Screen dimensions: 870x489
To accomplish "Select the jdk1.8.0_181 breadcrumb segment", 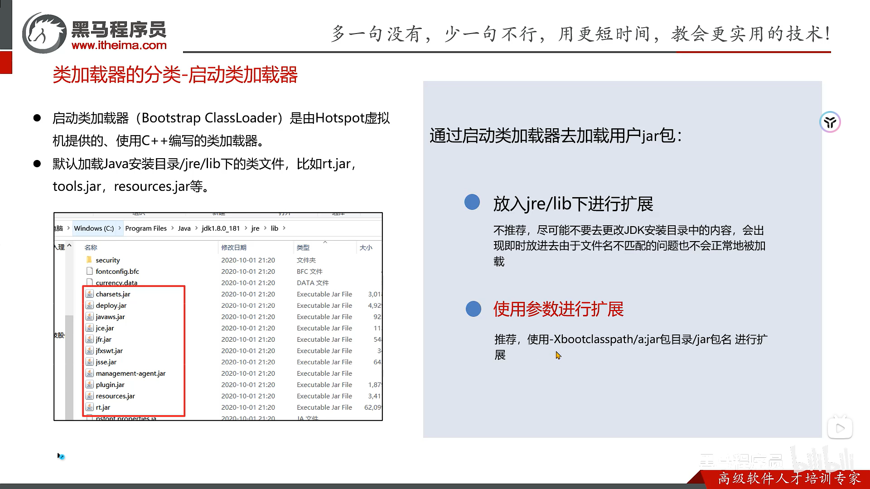I will click(221, 228).
